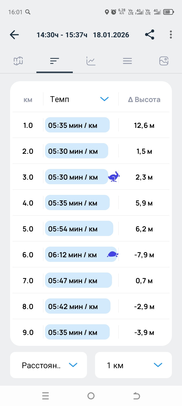Tap the км column header
Image resolution: width=182 pixels, height=406 pixels.
tap(28, 100)
